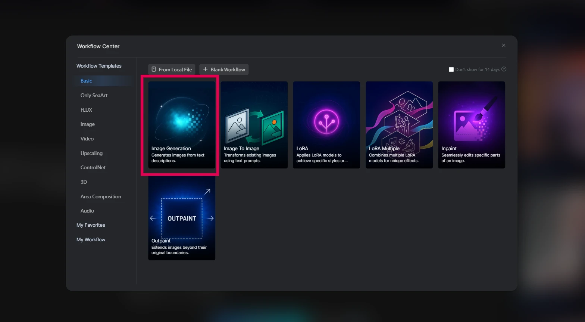Open the Outpaint template
Viewport: 585px width, 322px height.
182,218
